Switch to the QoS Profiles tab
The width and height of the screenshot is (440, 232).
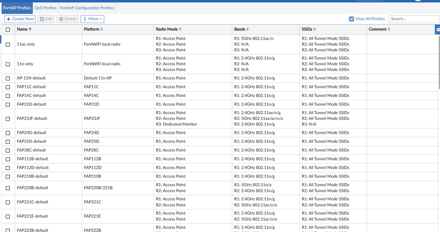(45, 8)
